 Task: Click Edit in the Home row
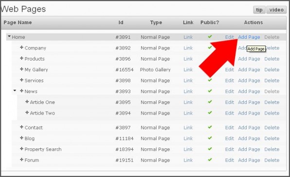point(230,37)
